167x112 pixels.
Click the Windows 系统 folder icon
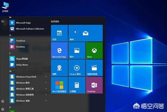(12, 101)
